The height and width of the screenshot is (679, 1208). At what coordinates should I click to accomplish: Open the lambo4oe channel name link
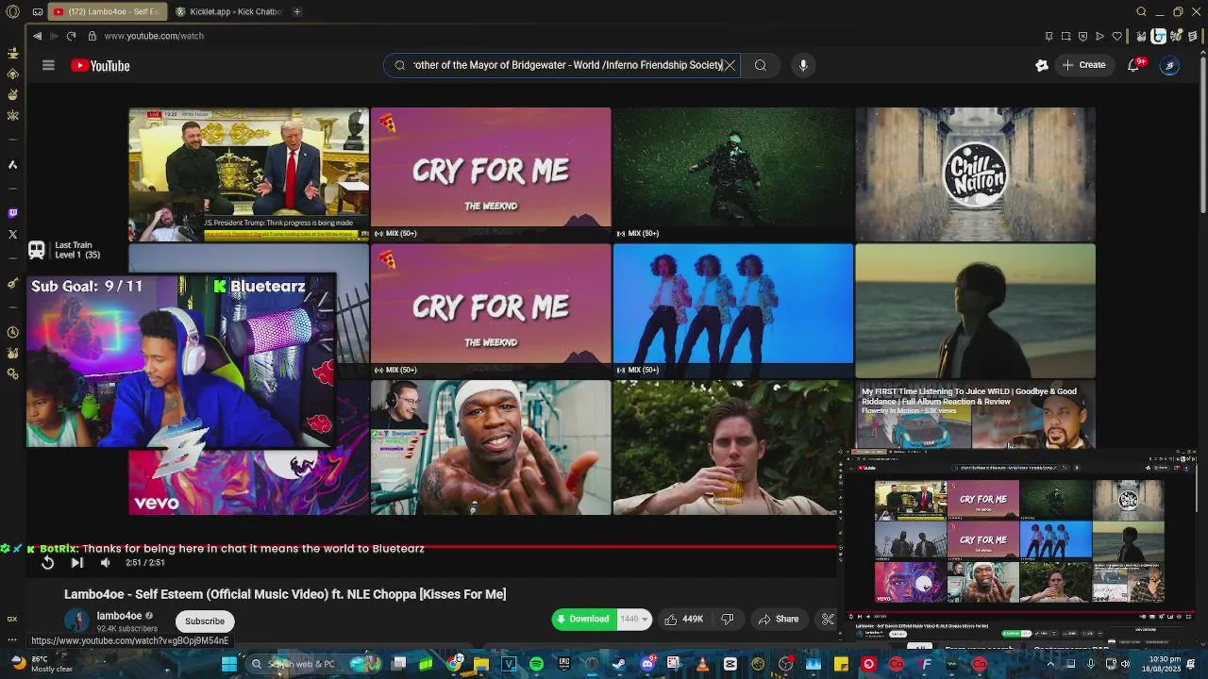click(x=119, y=616)
